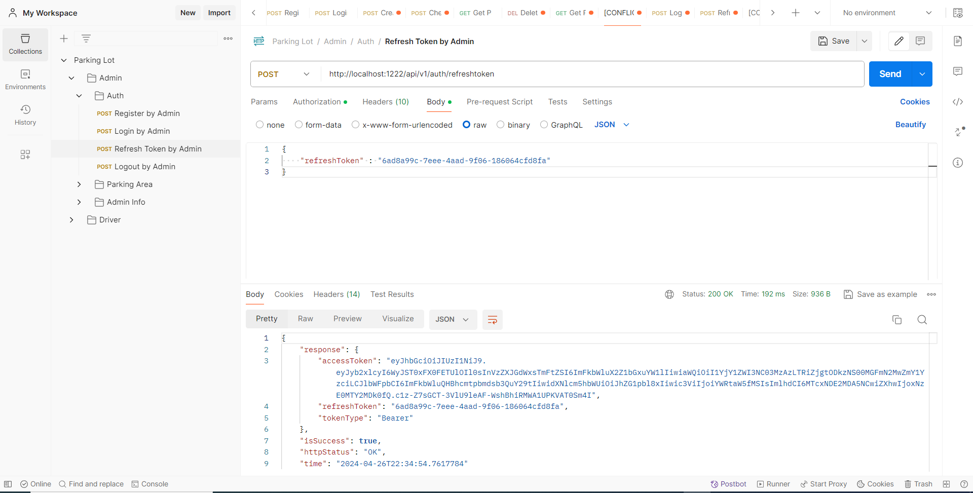Switch response view to Raw
Viewport: 973px width, 493px height.
pos(306,319)
